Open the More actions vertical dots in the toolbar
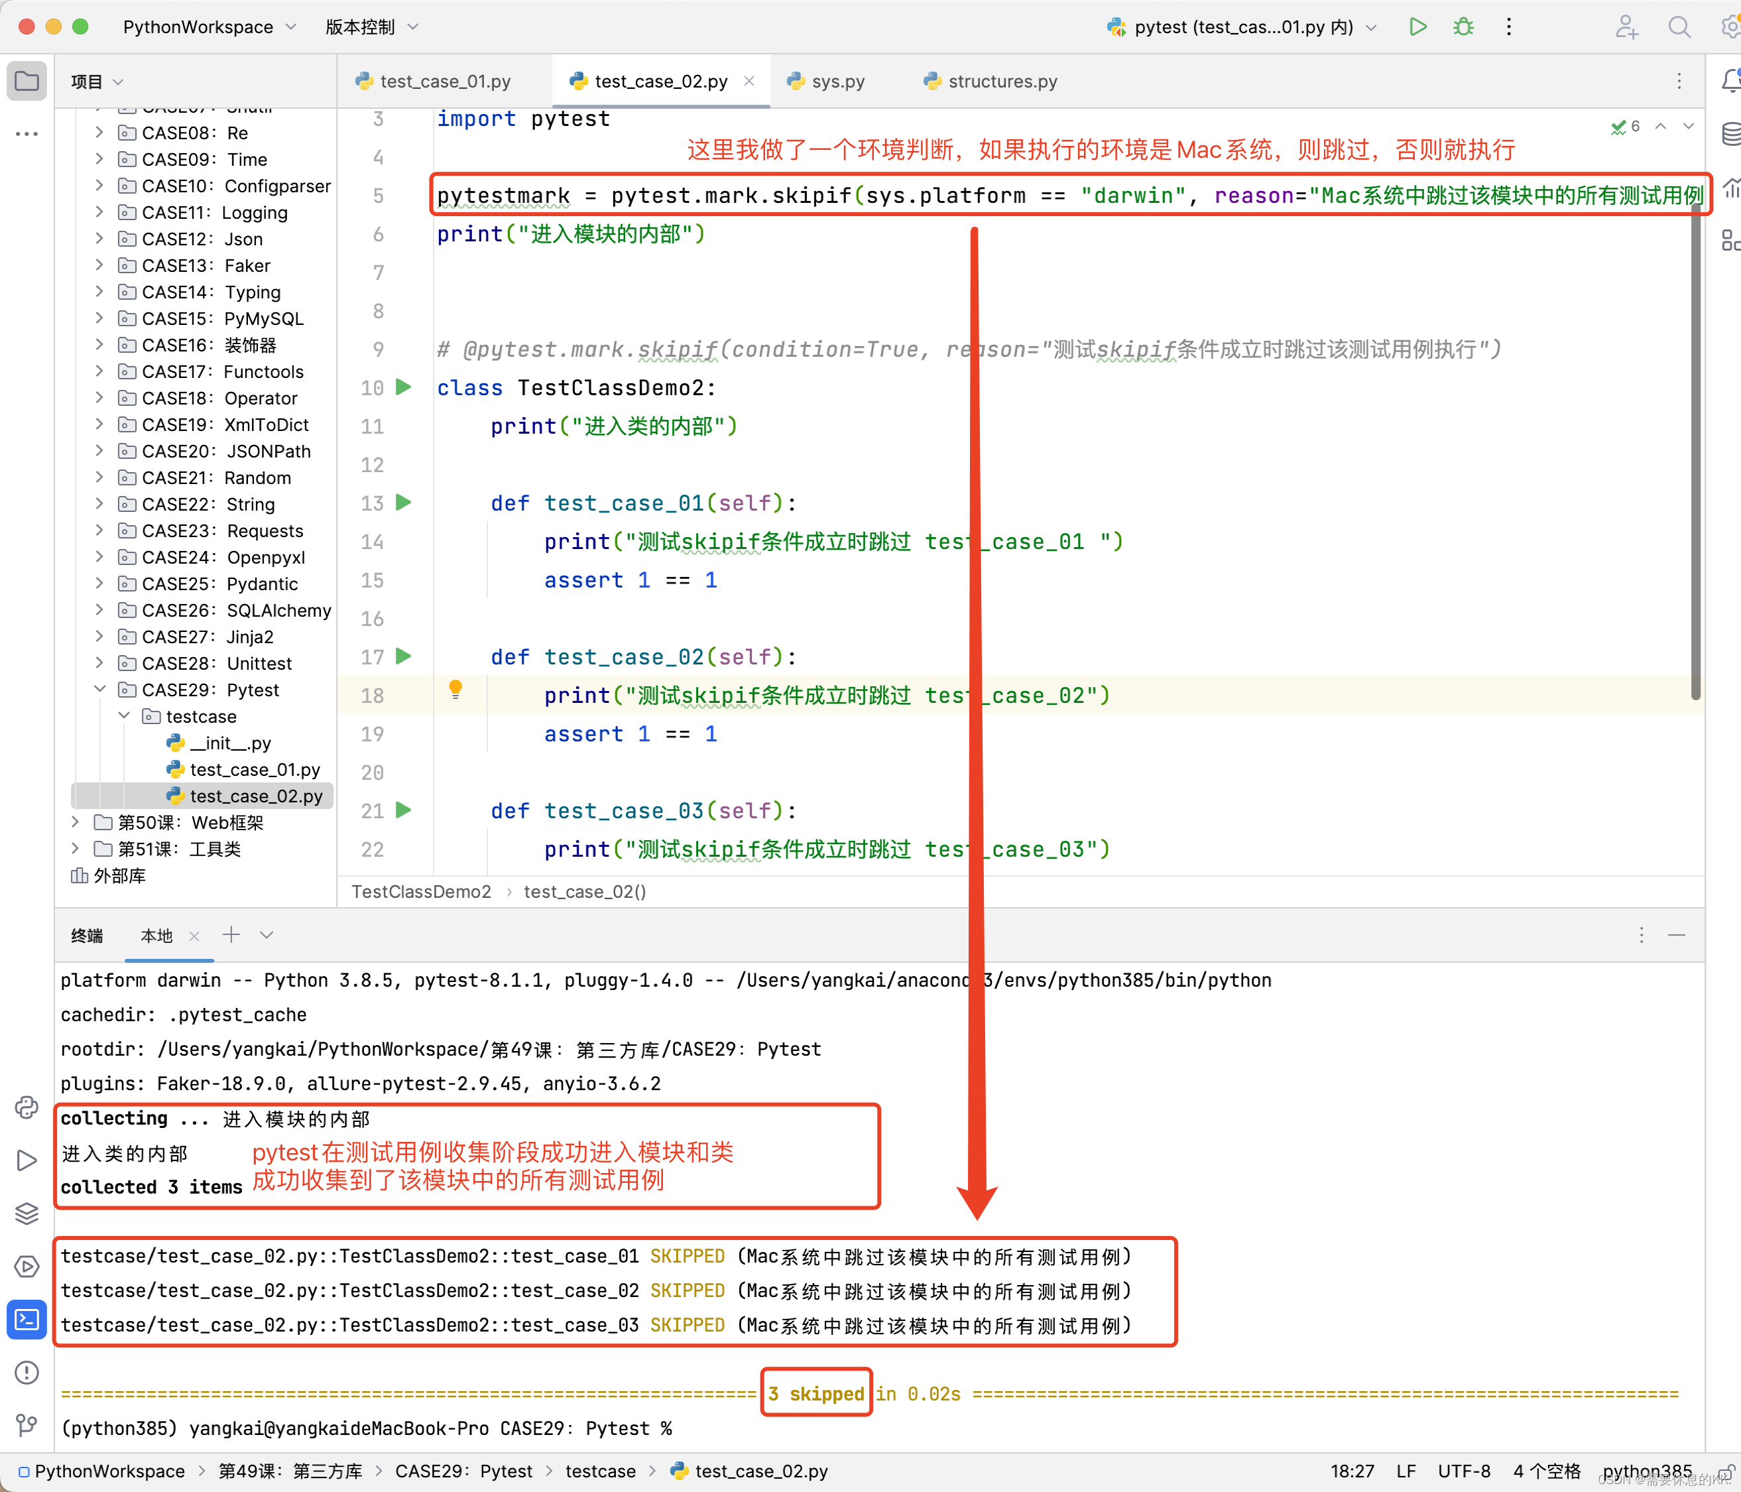Screen dimensions: 1741x1492 (x=1508, y=27)
